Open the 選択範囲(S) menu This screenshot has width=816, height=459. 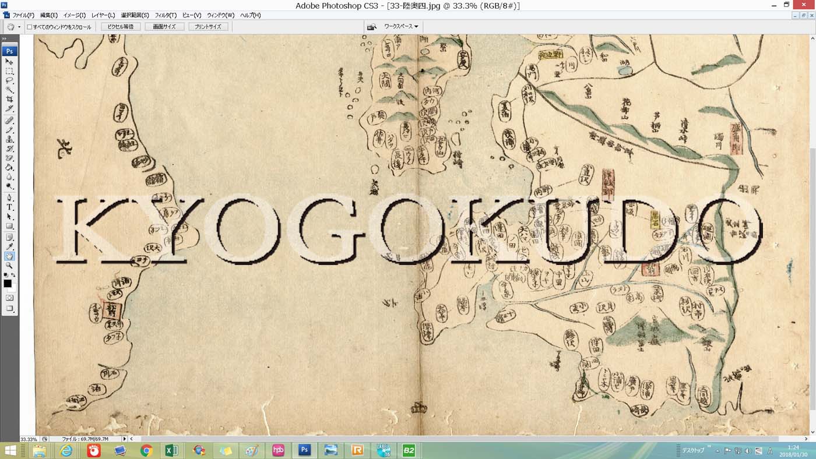135,15
